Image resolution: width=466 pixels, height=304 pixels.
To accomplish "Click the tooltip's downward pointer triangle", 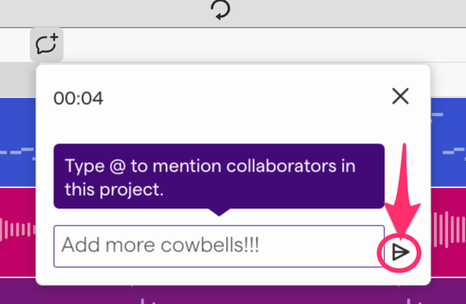I will point(219,212).
